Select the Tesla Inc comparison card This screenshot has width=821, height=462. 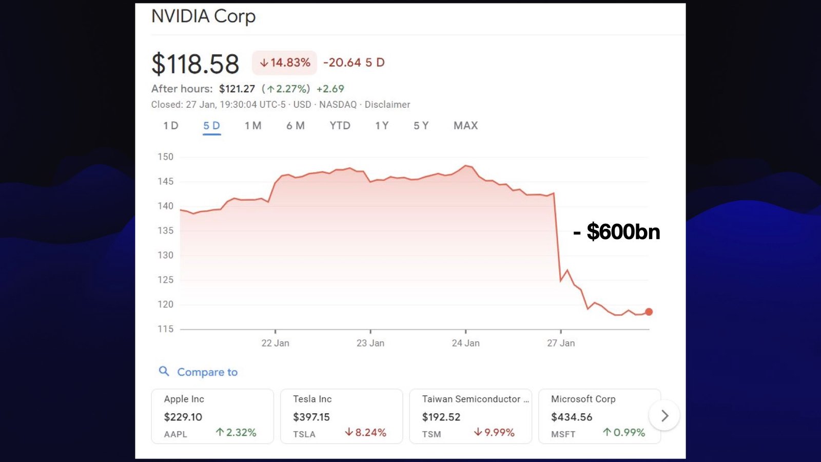coord(341,416)
